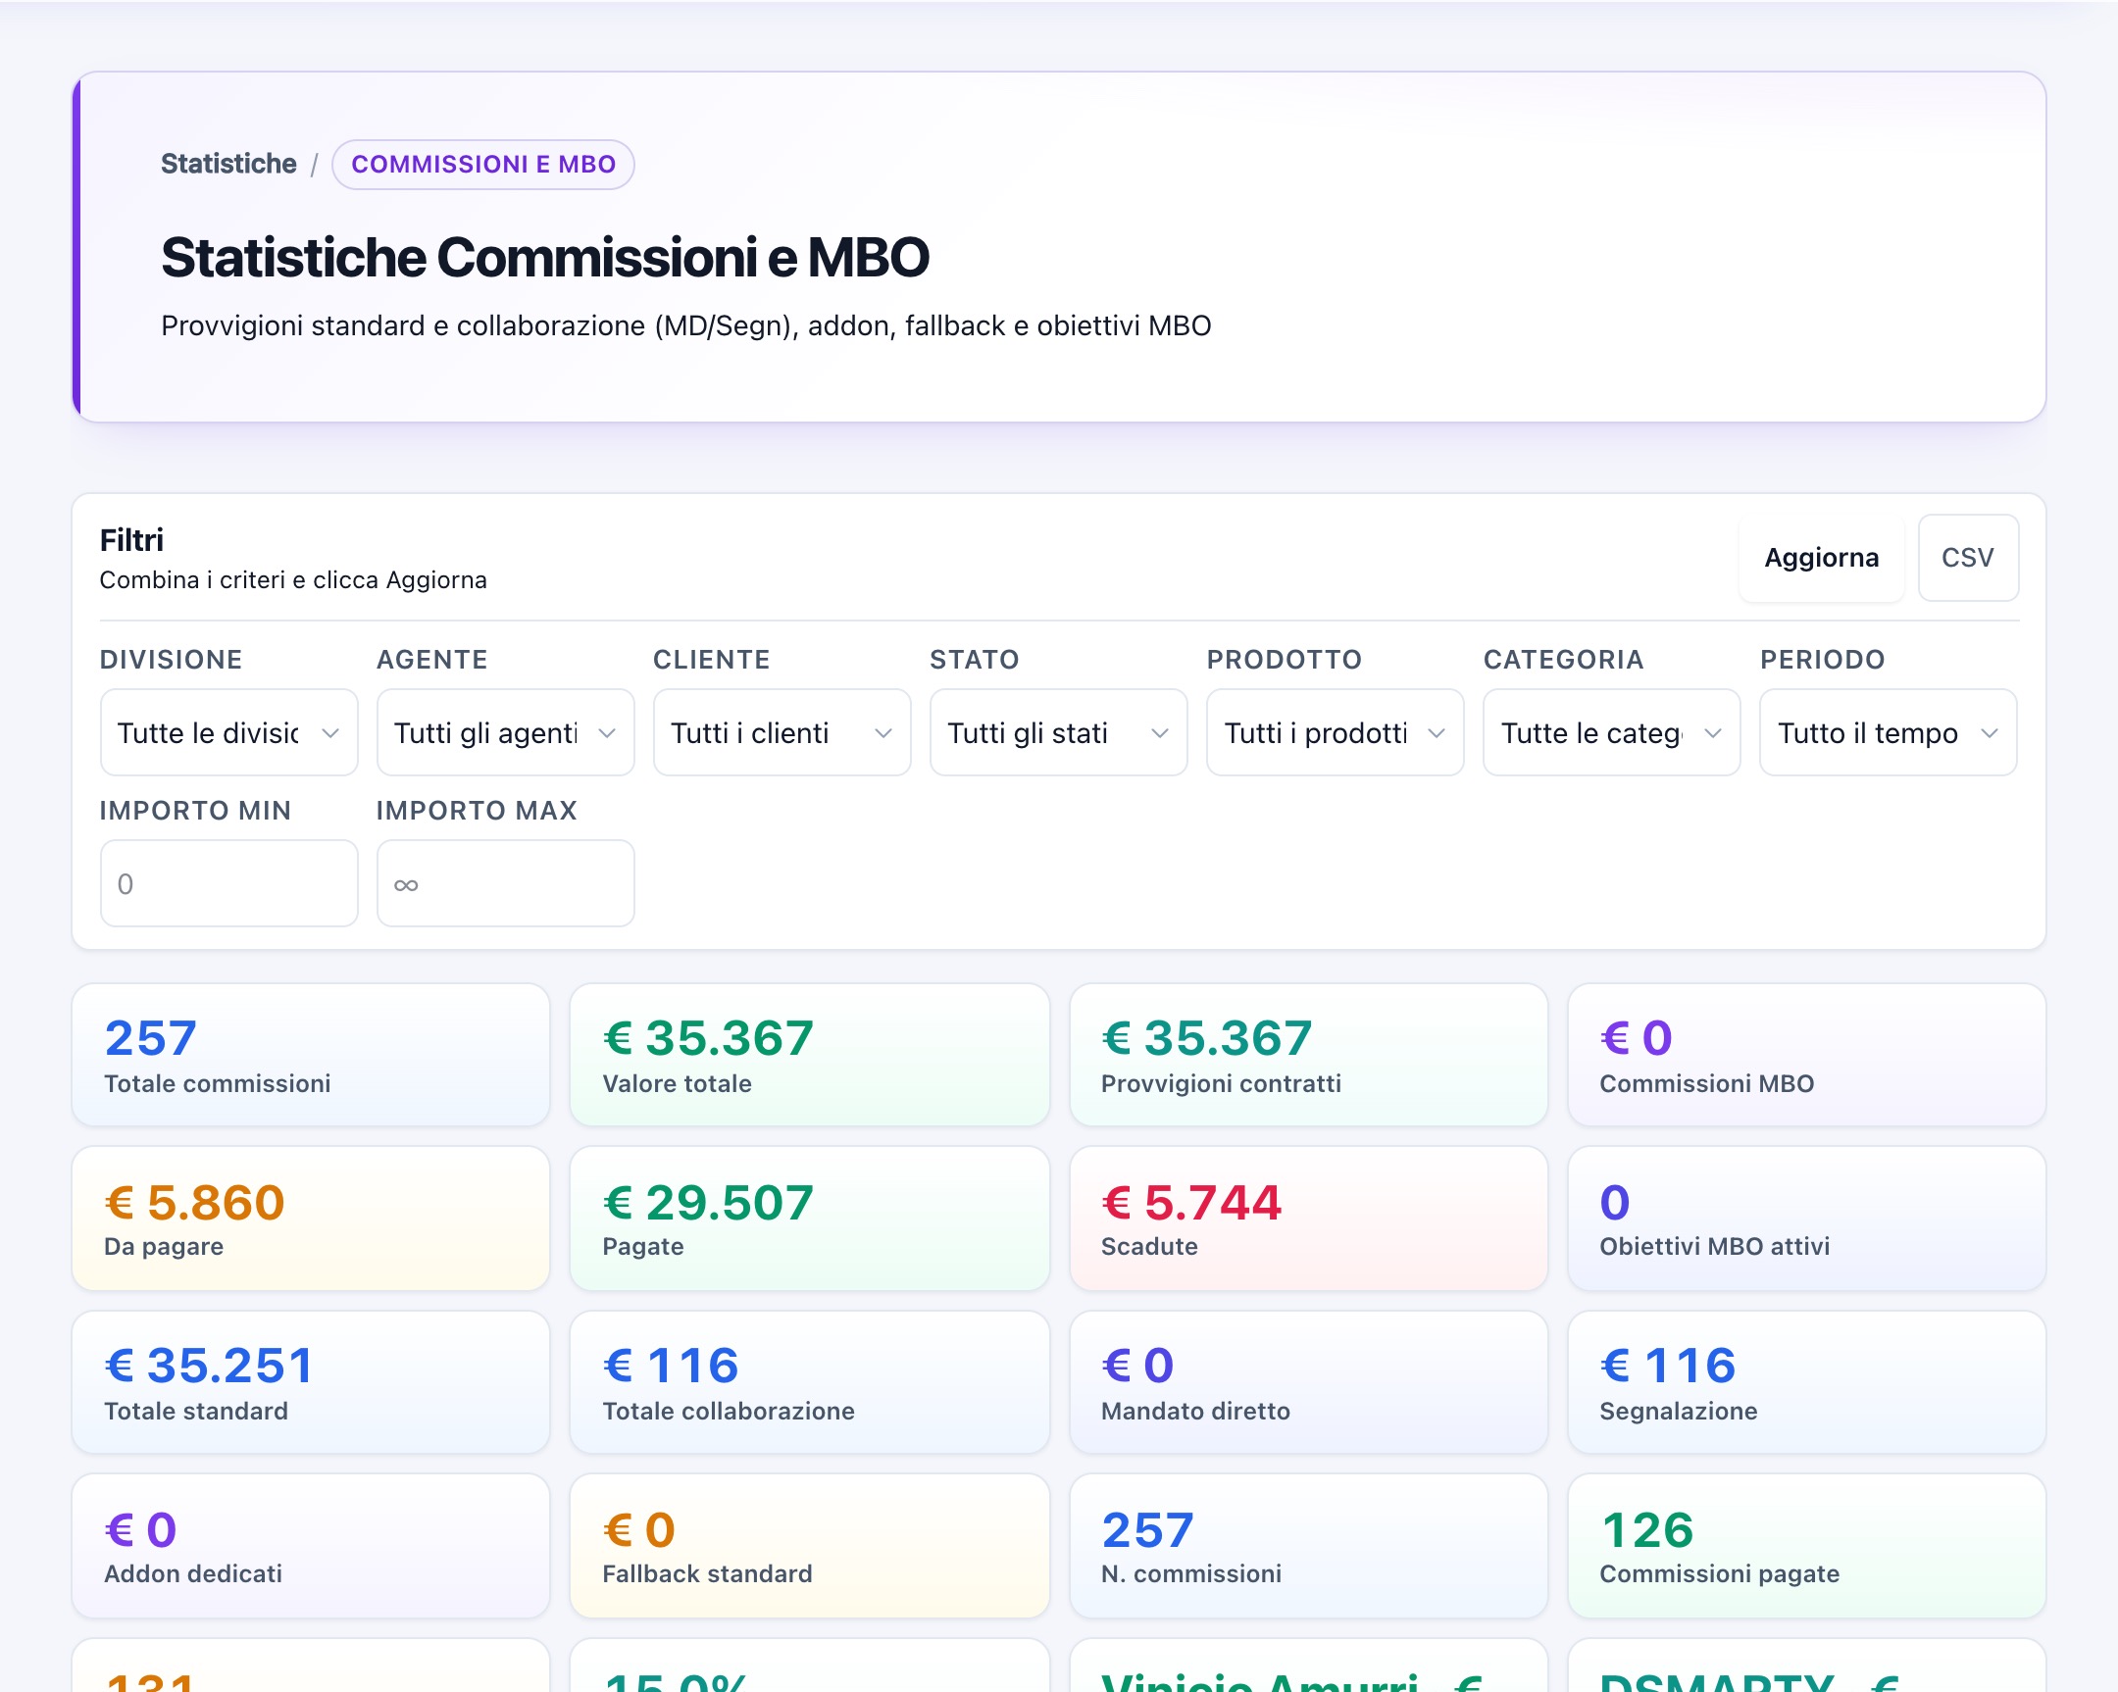Click the Segnalazione card

(1806, 1382)
